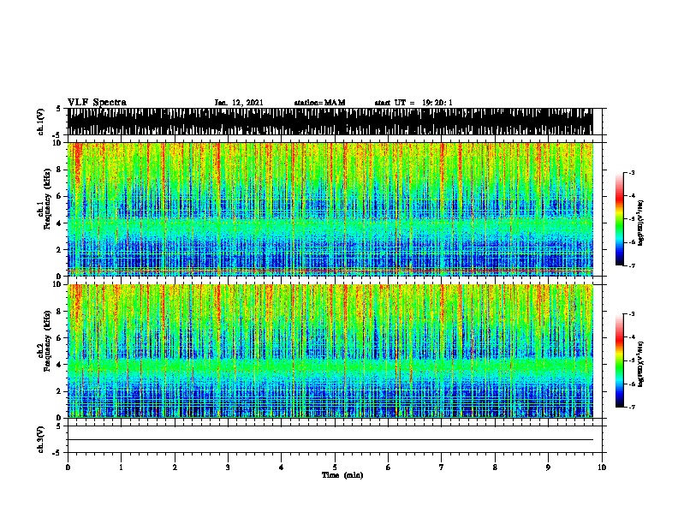Click the "5" tick on ch.1(V) axis
Screen dimensions: 678x524
point(59,109)
